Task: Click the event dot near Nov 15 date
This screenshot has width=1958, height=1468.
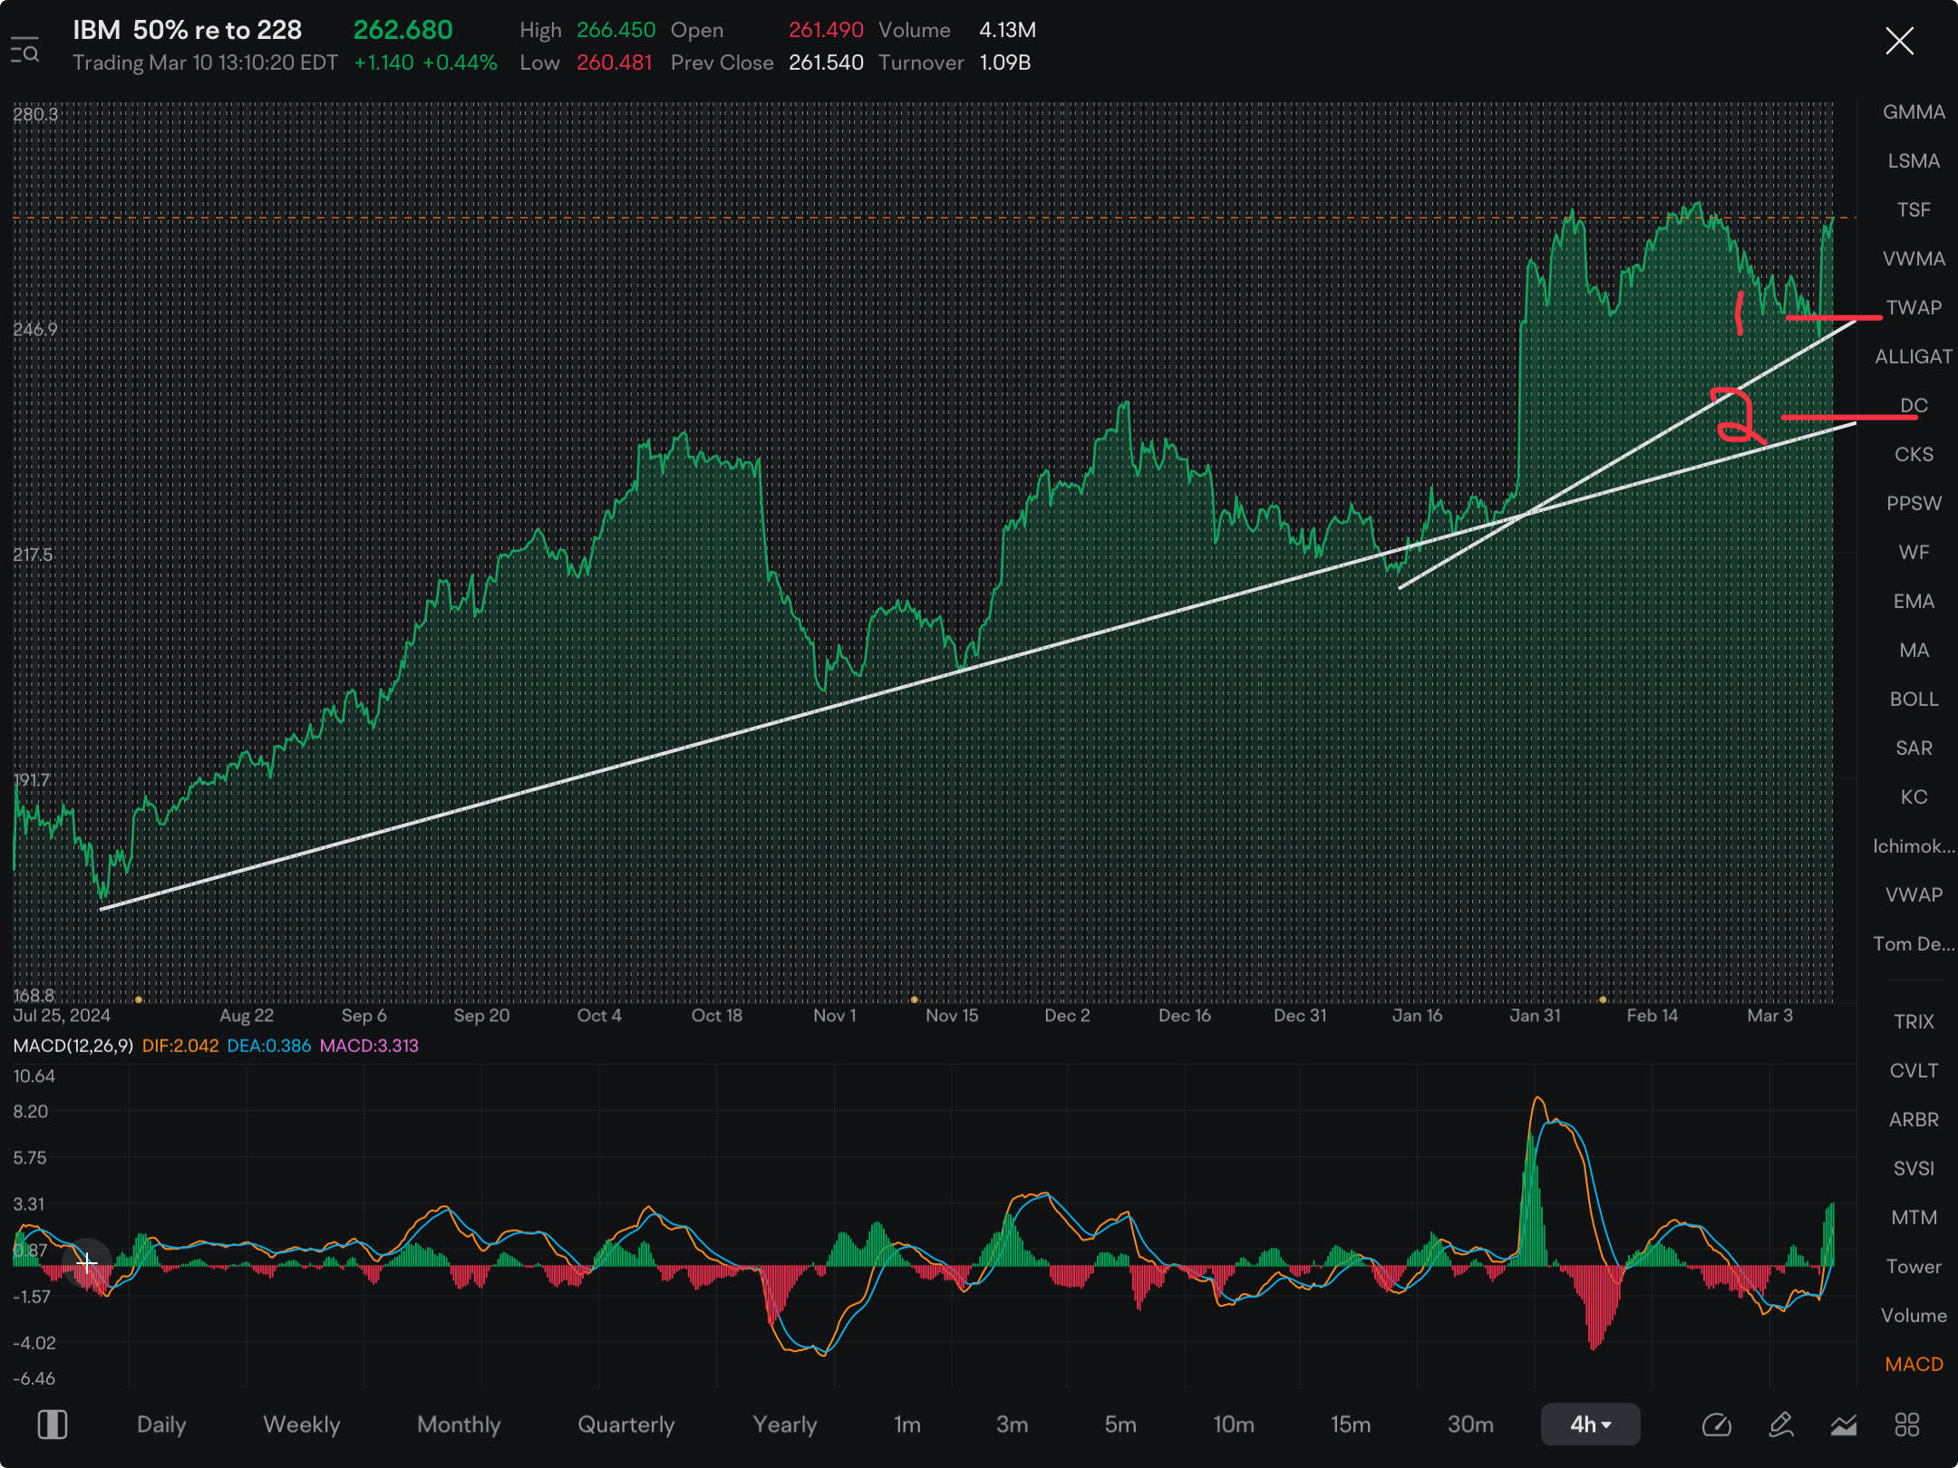Action: click(x=914, y=1000)
